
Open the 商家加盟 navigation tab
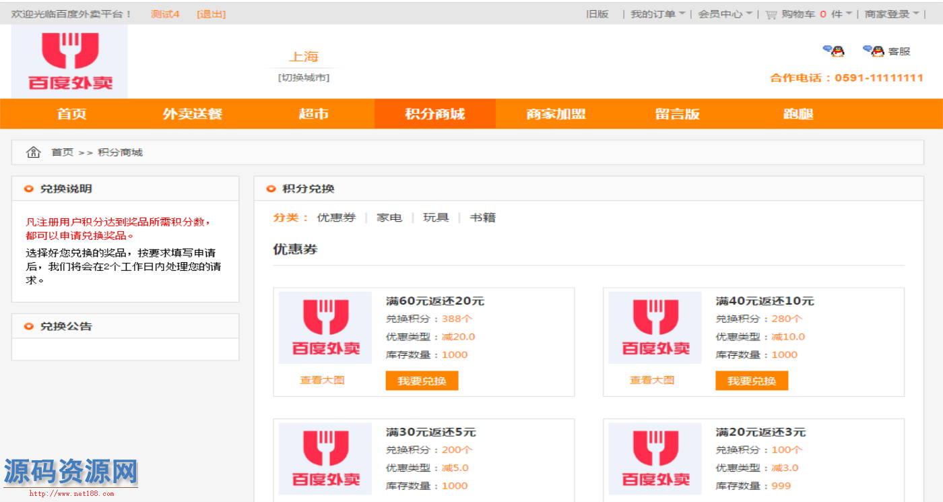556,114
